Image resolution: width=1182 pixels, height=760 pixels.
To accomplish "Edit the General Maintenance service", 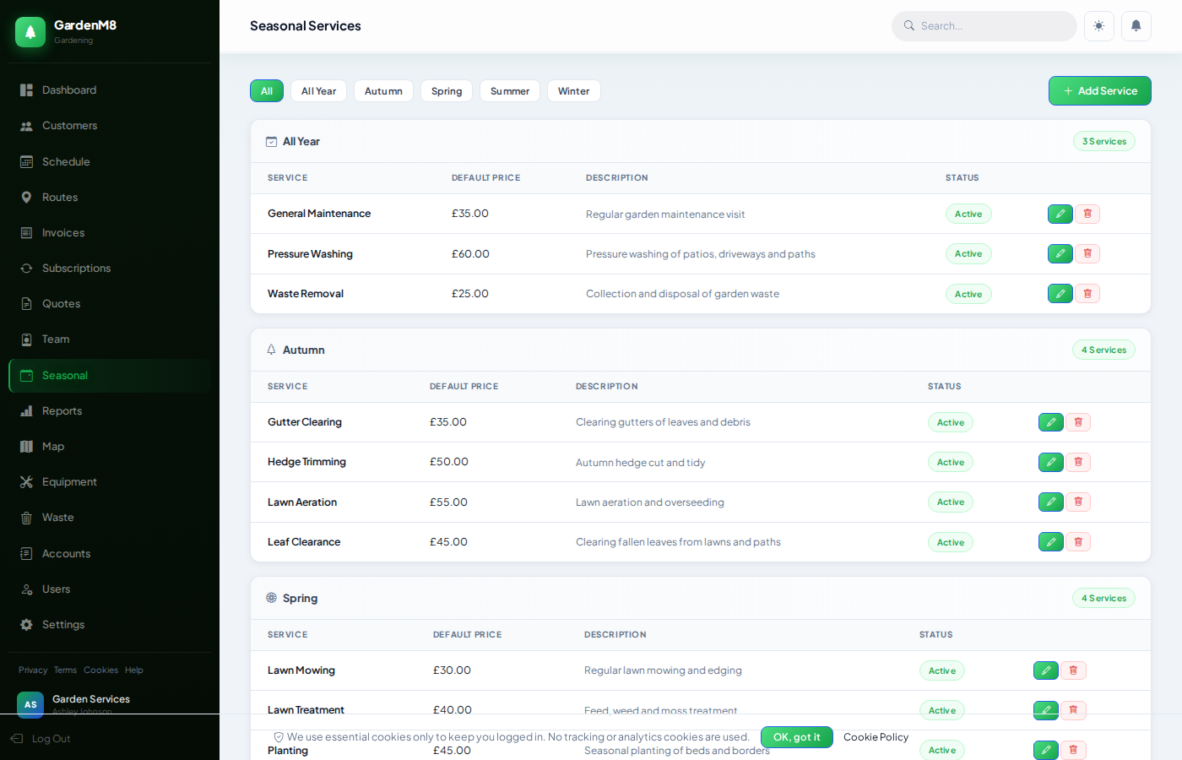I will pos(1060,214).
